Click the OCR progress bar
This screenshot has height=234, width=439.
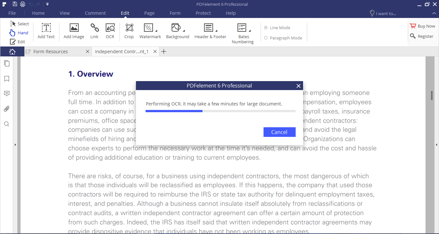(x=220, y=111)
